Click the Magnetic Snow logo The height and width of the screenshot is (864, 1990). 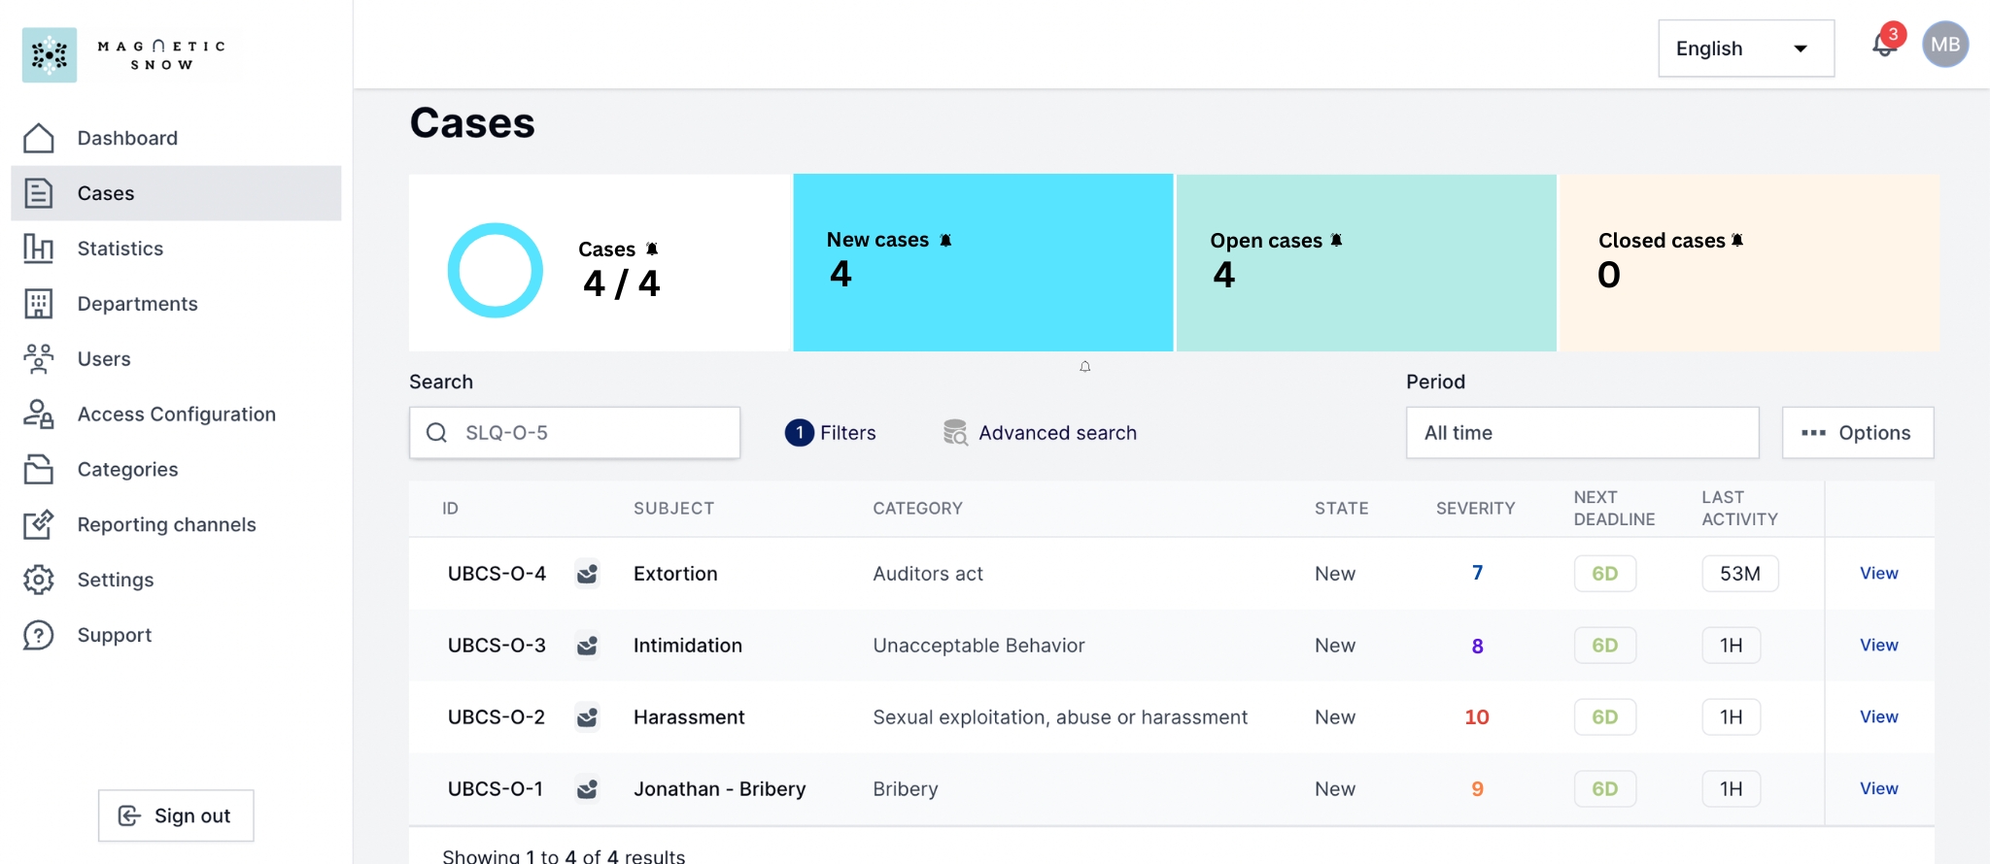tap(124, 55)
